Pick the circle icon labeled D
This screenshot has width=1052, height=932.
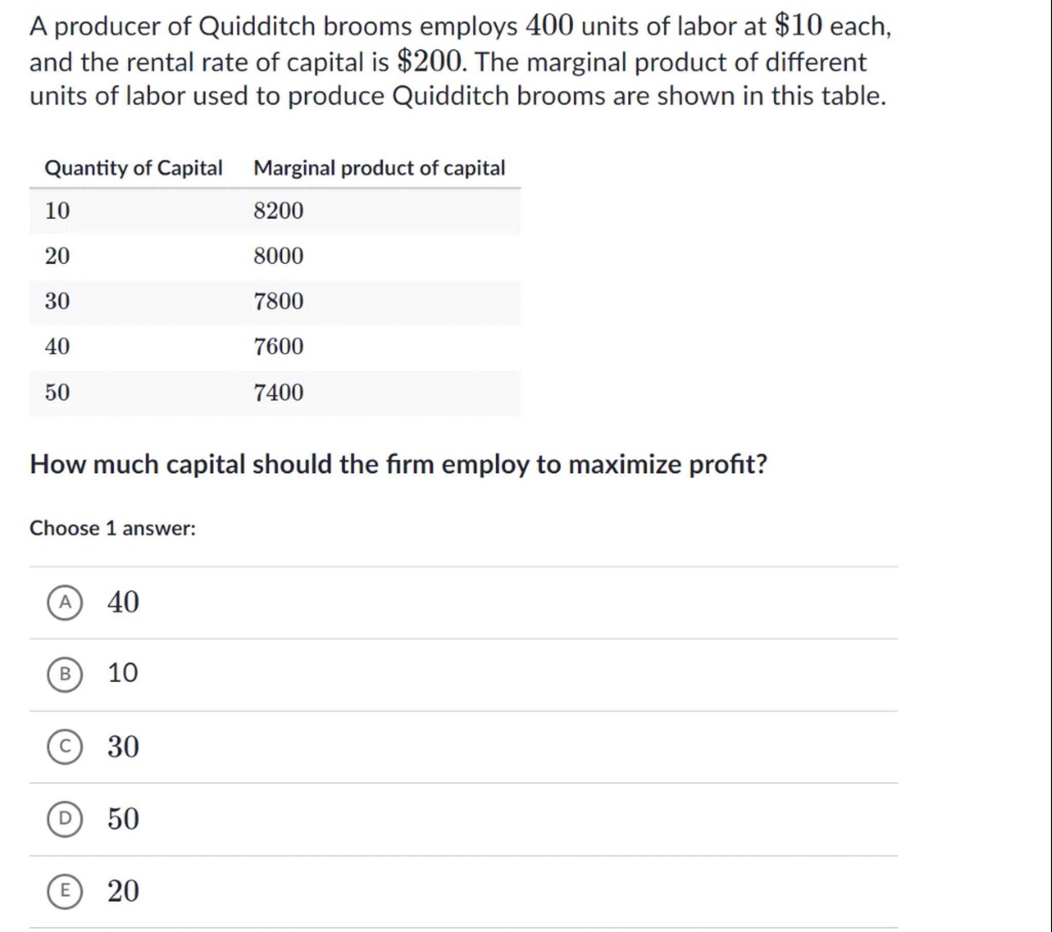point(65,818)
